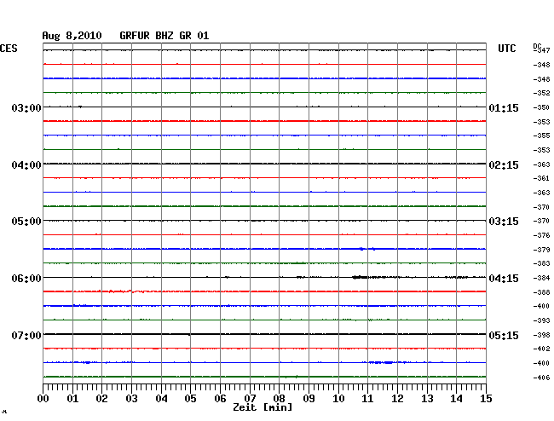Click the "02:15" UTC time label
The height and width of the screenshot is (421, 554).
coord(504,165)
